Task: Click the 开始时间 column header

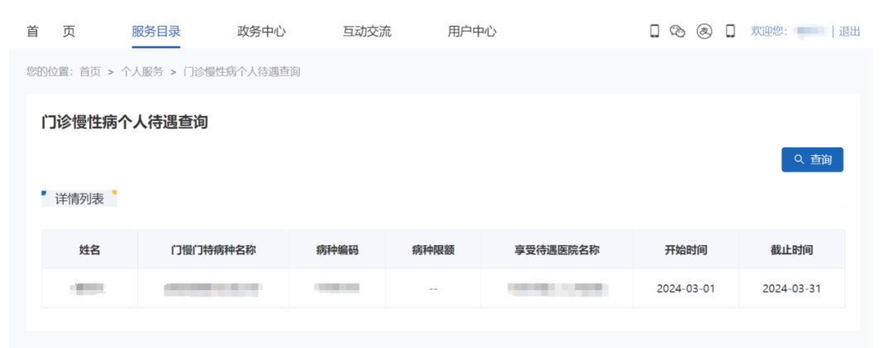Action: coord(685,249)
